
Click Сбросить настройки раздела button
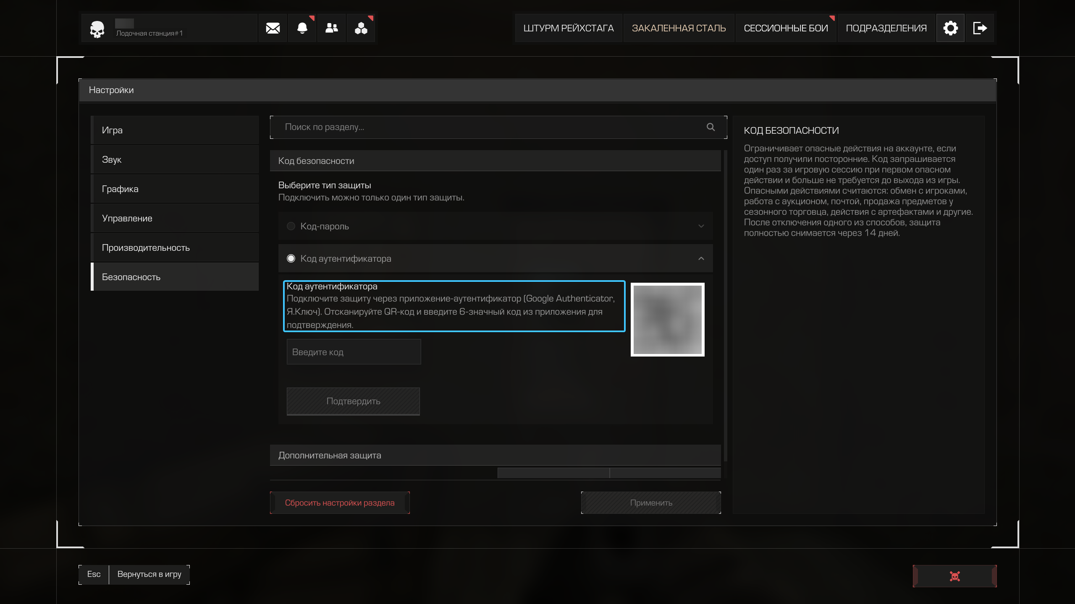[340, 502]
